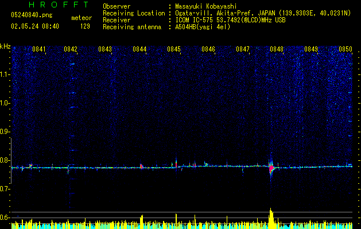Click the 0850 time marker

(346, 49)
